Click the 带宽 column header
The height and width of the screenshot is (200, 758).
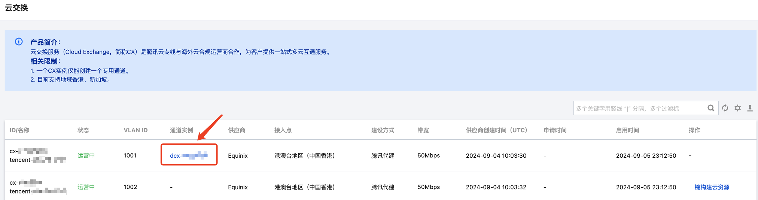(423, 130)
